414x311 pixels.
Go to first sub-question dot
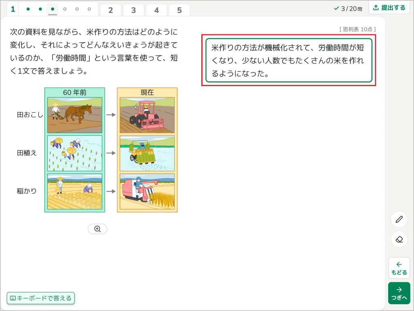[28, 9]
